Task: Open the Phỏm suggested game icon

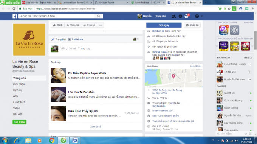Action: tap(245, 46)
